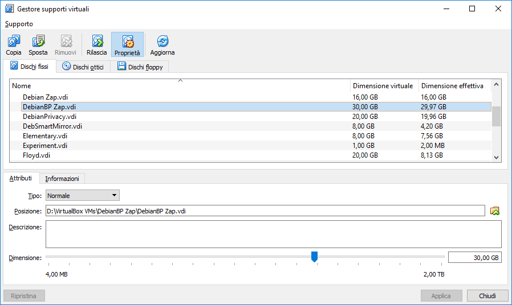Viewport: 512px width, 305px height.
Task: Open the Informazioni tab
Action: 62,179
